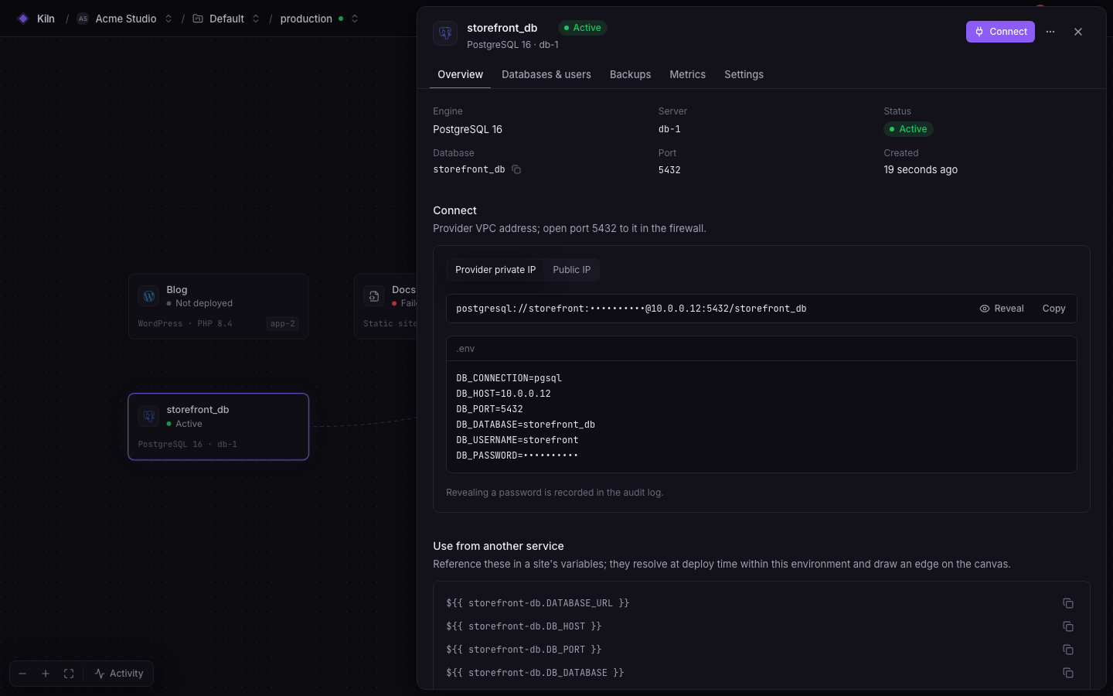This screenshot has width=1113, height=696.
Task: Copy the DB_DATABASE variable reference
Action: click(x=1068, y=673)
